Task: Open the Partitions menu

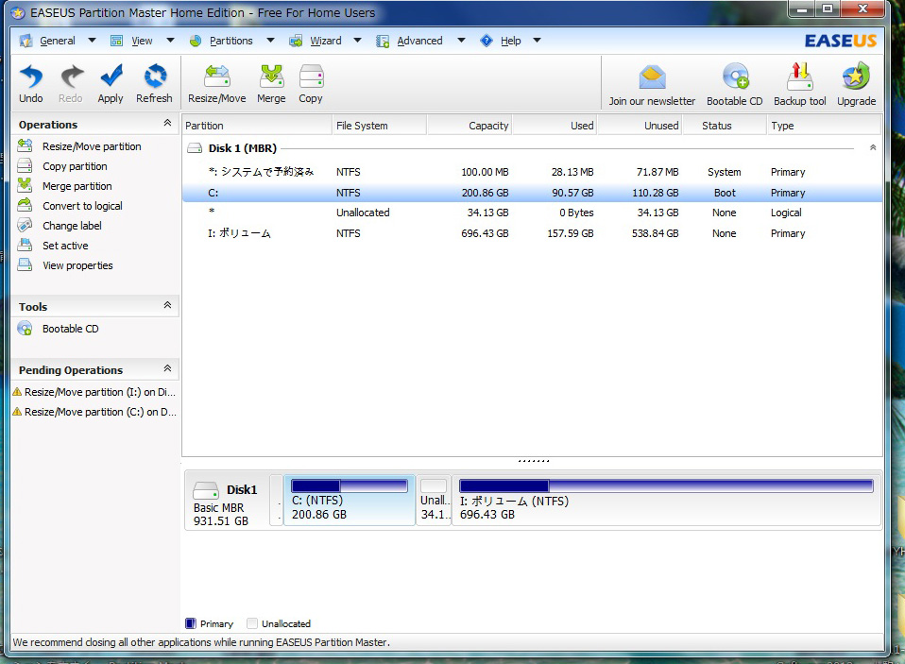Action: point(231,41)
